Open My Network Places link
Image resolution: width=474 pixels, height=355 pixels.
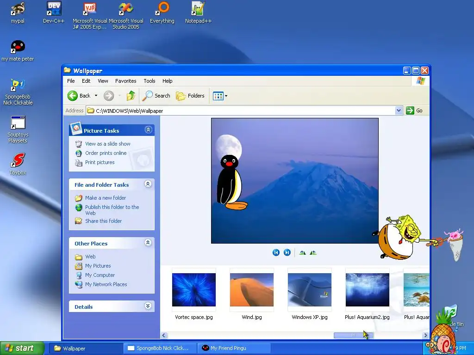click(106, 284)
